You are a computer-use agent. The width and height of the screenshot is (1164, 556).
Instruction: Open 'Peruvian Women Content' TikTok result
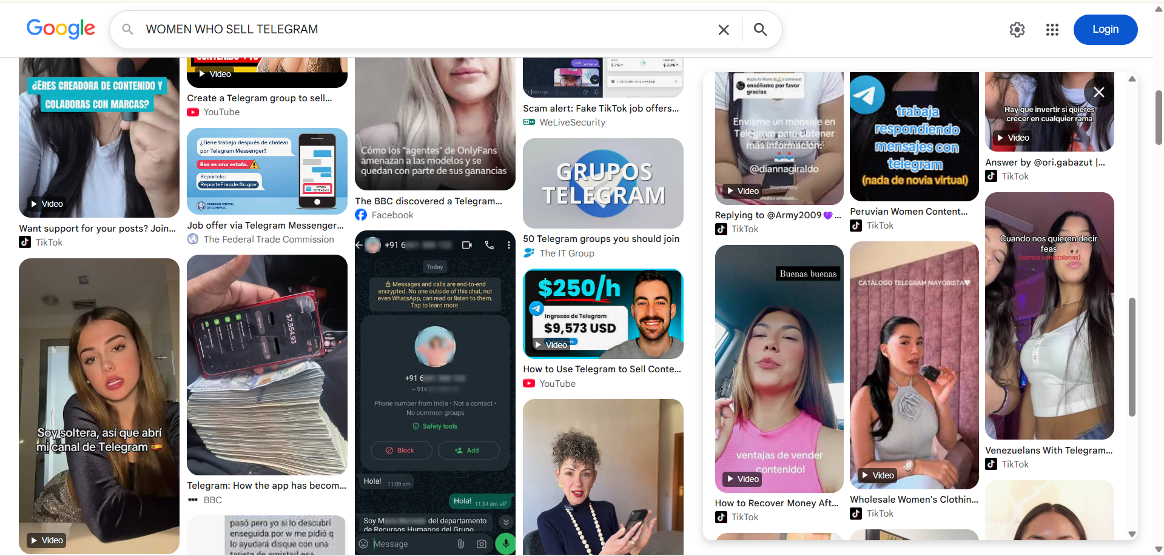(x=909, y=212)
